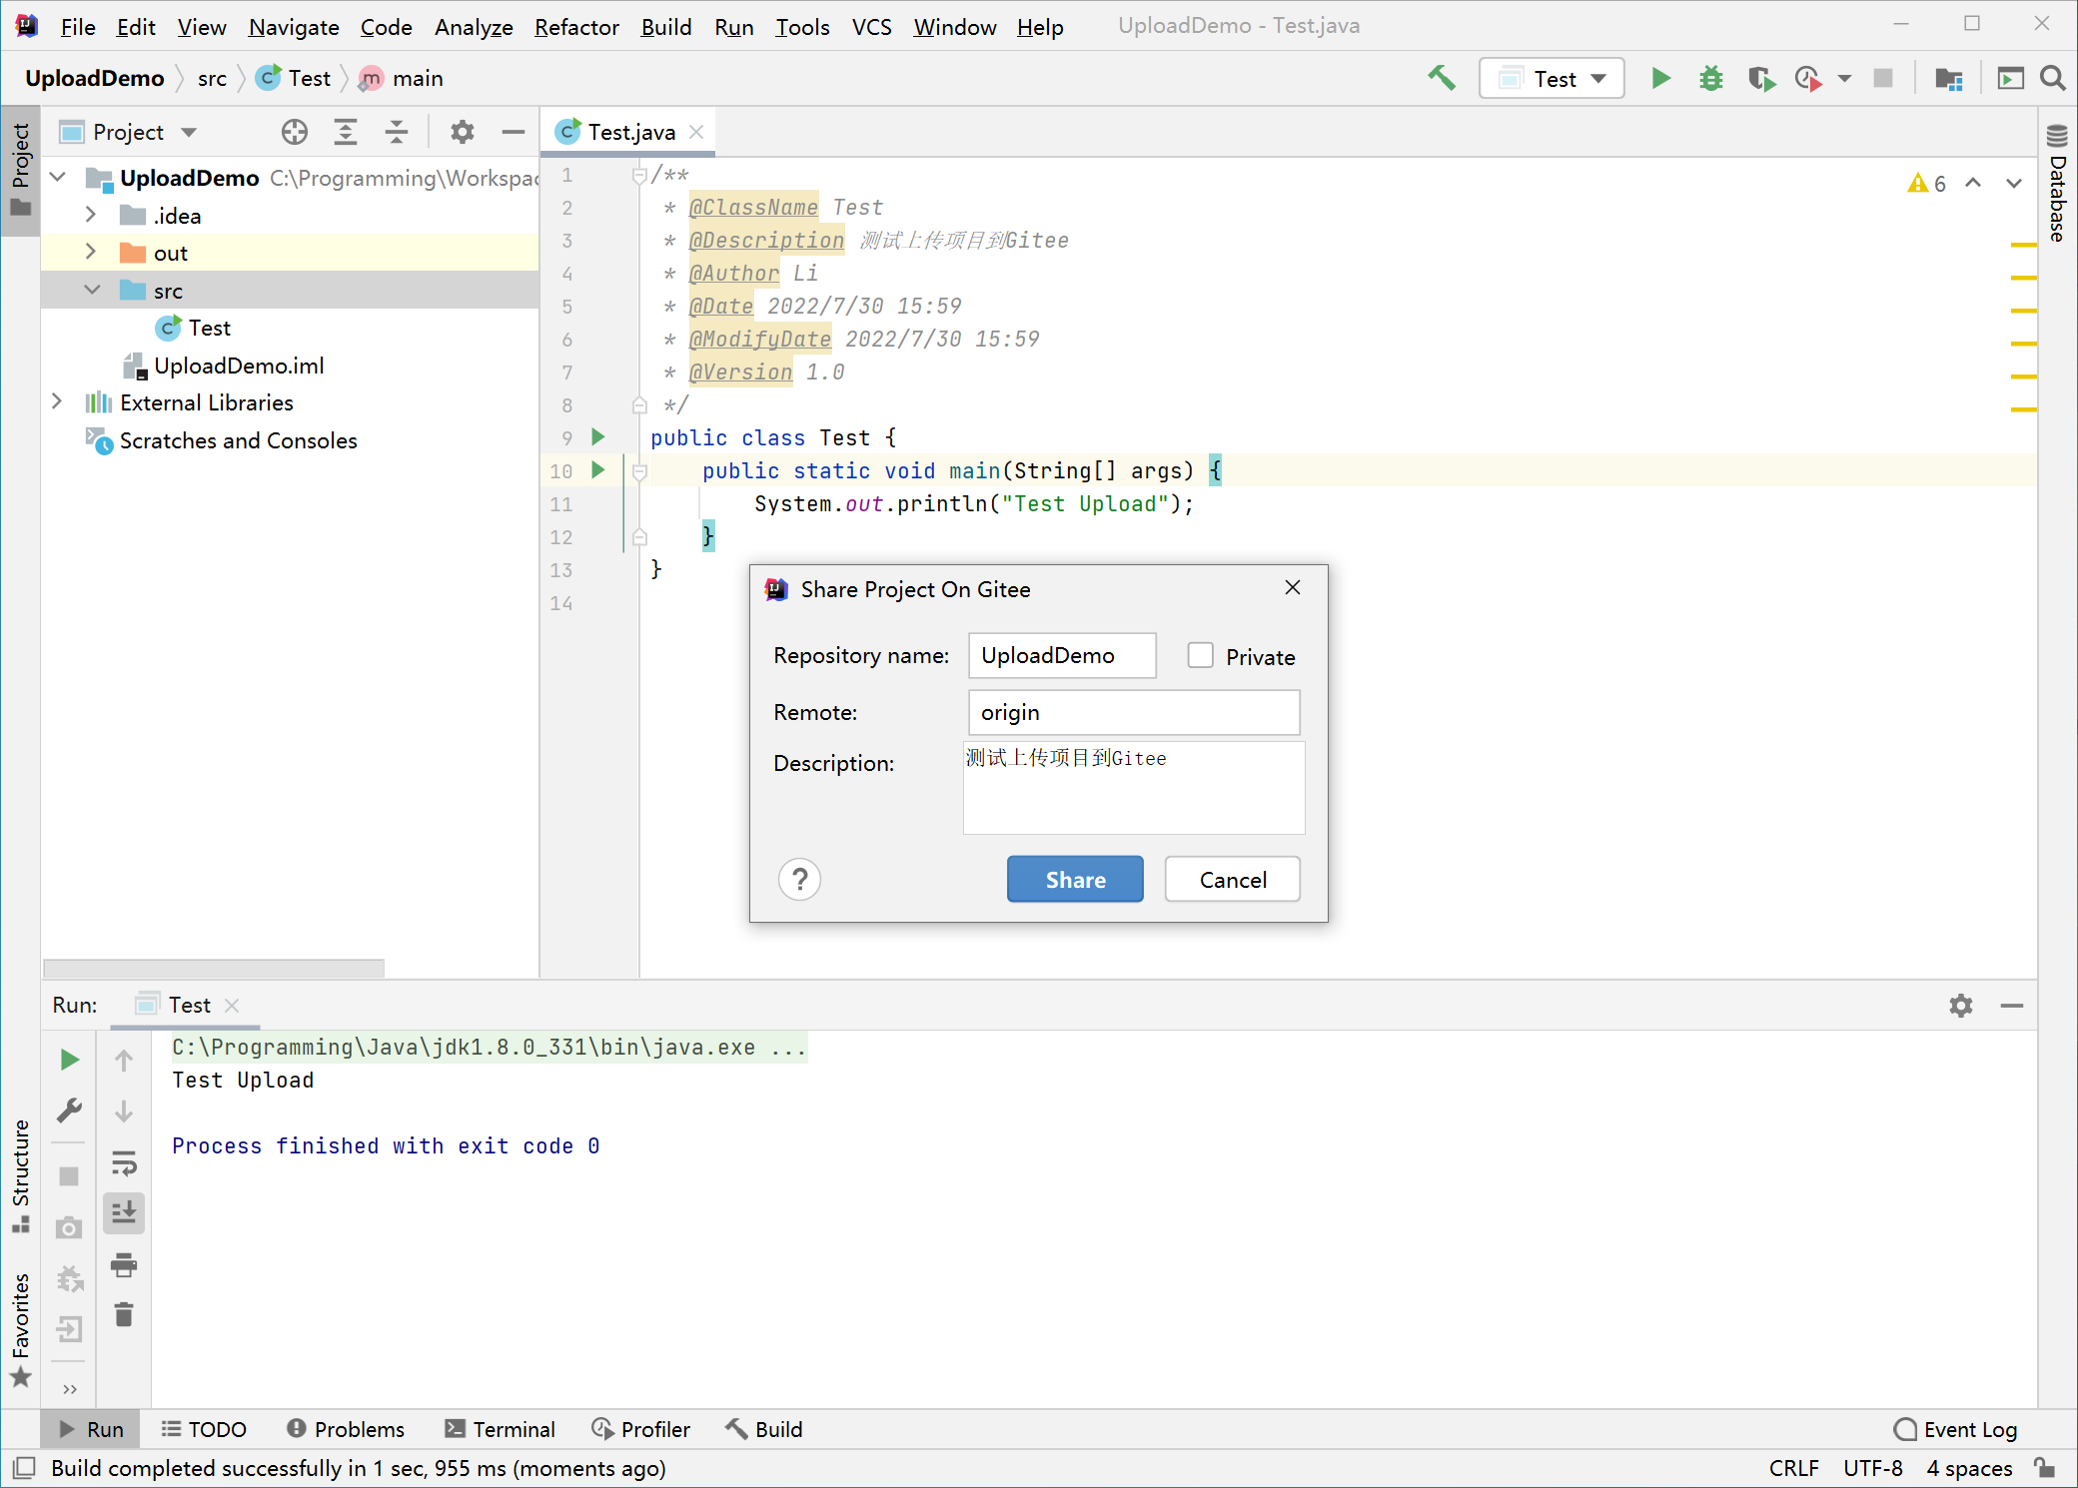Image resolution: width=2078 pixels, height=1488 pixels.
Task: Open the File menu
Action: tap(78, 27)
